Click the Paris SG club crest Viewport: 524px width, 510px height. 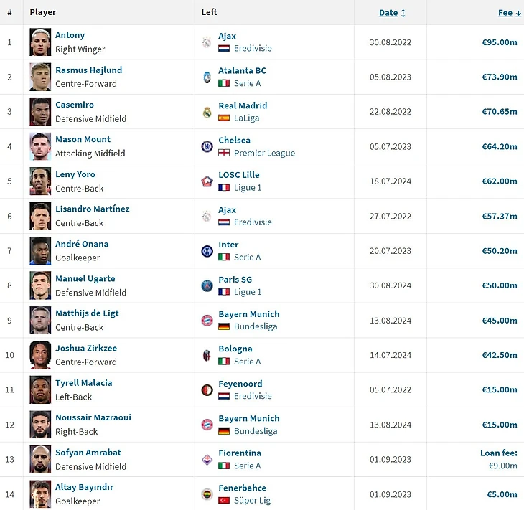[207, 285]
